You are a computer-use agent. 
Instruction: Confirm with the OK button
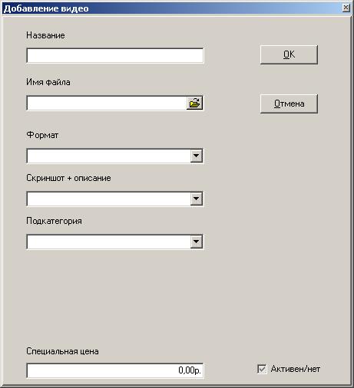click(289, 54)
